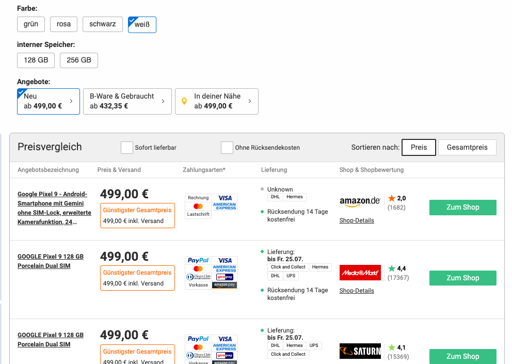Sort offers by Gesamtpreis
The image size is (512, 364).
click(467, 147)
